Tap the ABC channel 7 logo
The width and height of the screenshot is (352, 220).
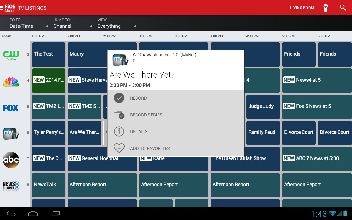point(11,160)
